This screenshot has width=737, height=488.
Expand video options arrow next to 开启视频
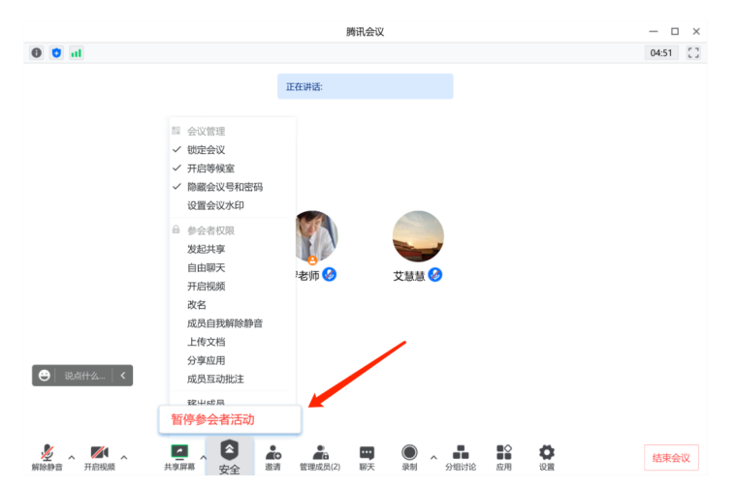tap(124, 457)
